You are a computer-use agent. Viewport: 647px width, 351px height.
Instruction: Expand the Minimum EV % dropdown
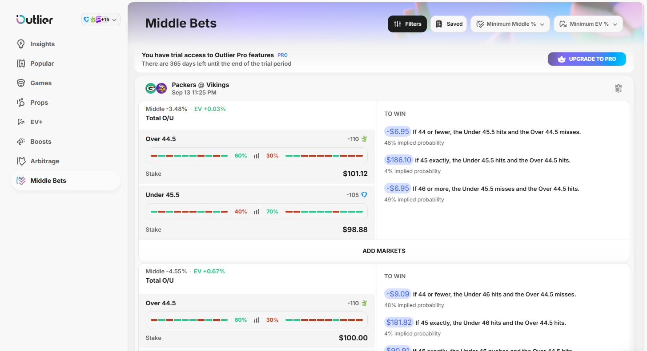[588, 24]
